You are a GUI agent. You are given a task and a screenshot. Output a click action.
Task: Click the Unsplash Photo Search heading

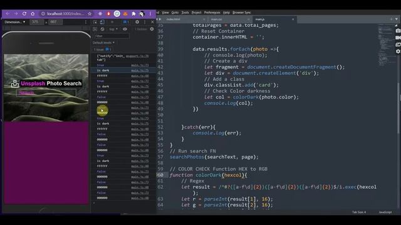click(x=51, y=83)
